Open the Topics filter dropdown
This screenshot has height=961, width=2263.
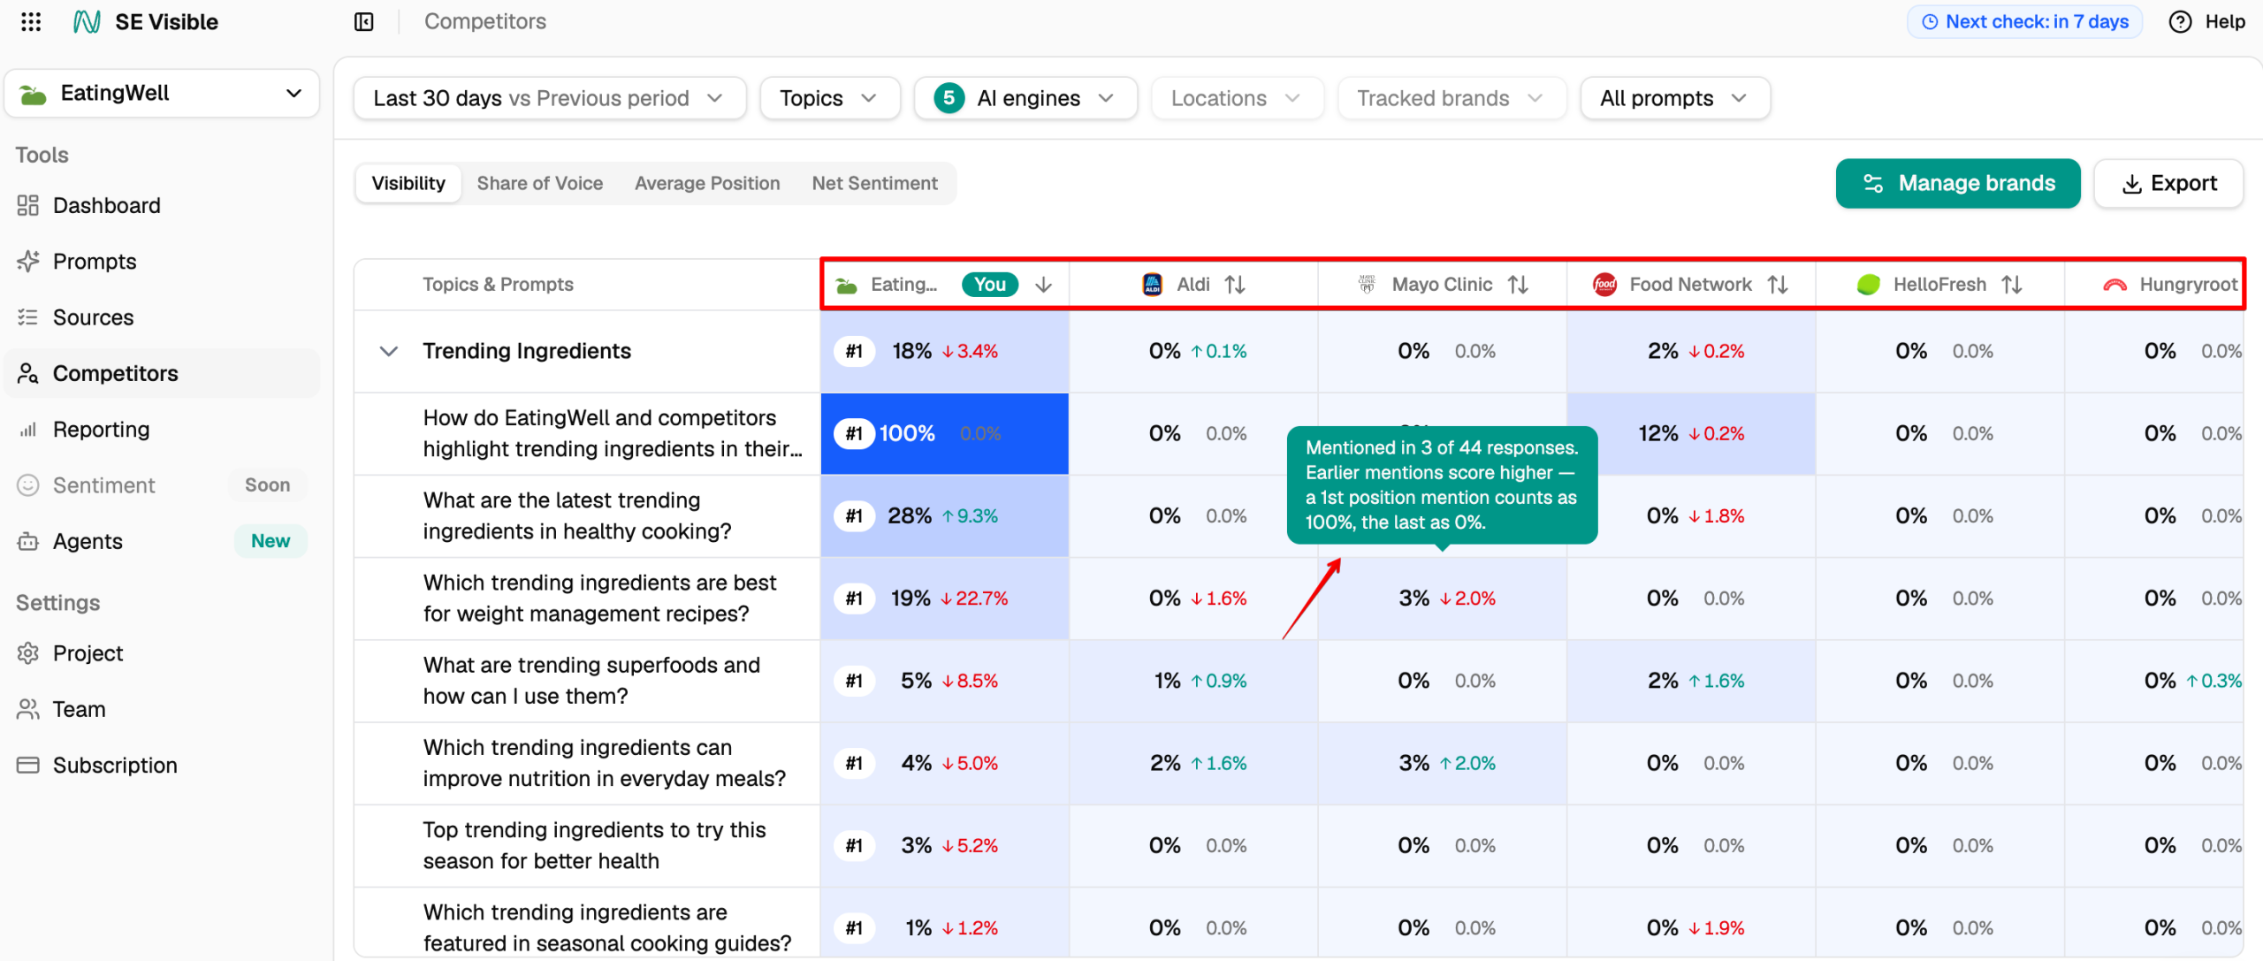pyautogui.click(x=829, y=98)
